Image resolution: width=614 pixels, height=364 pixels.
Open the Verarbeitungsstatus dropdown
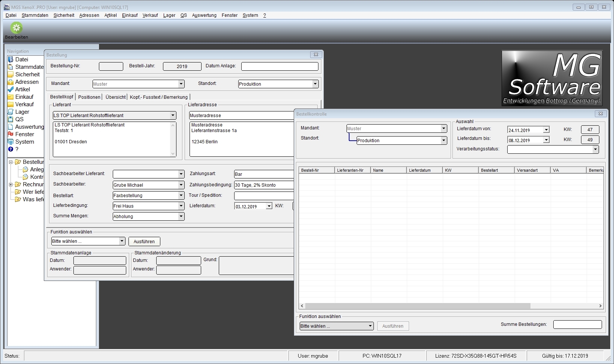(x=595, y=149)
